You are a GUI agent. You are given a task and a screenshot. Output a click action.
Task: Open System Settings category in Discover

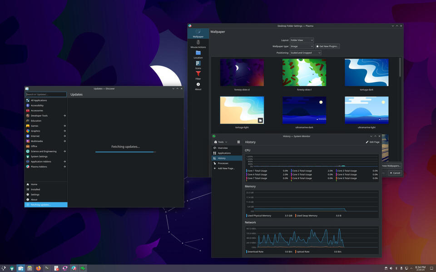tap(46, 156)
